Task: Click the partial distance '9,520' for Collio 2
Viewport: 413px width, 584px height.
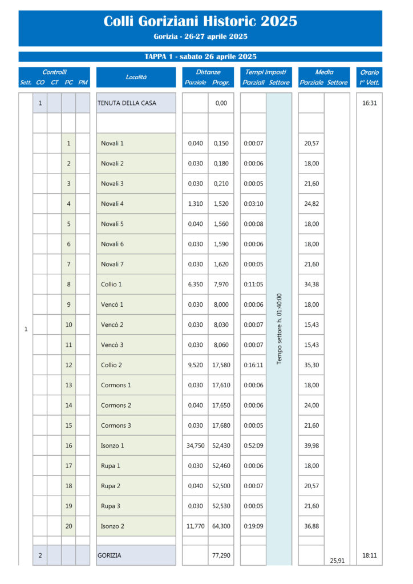Action: point(196,365)
